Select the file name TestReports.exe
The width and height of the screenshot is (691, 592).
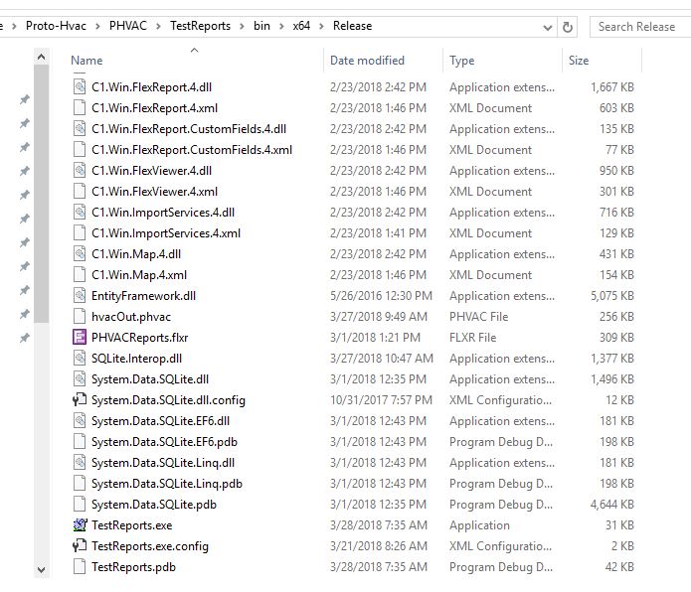(x=132, y=525)
